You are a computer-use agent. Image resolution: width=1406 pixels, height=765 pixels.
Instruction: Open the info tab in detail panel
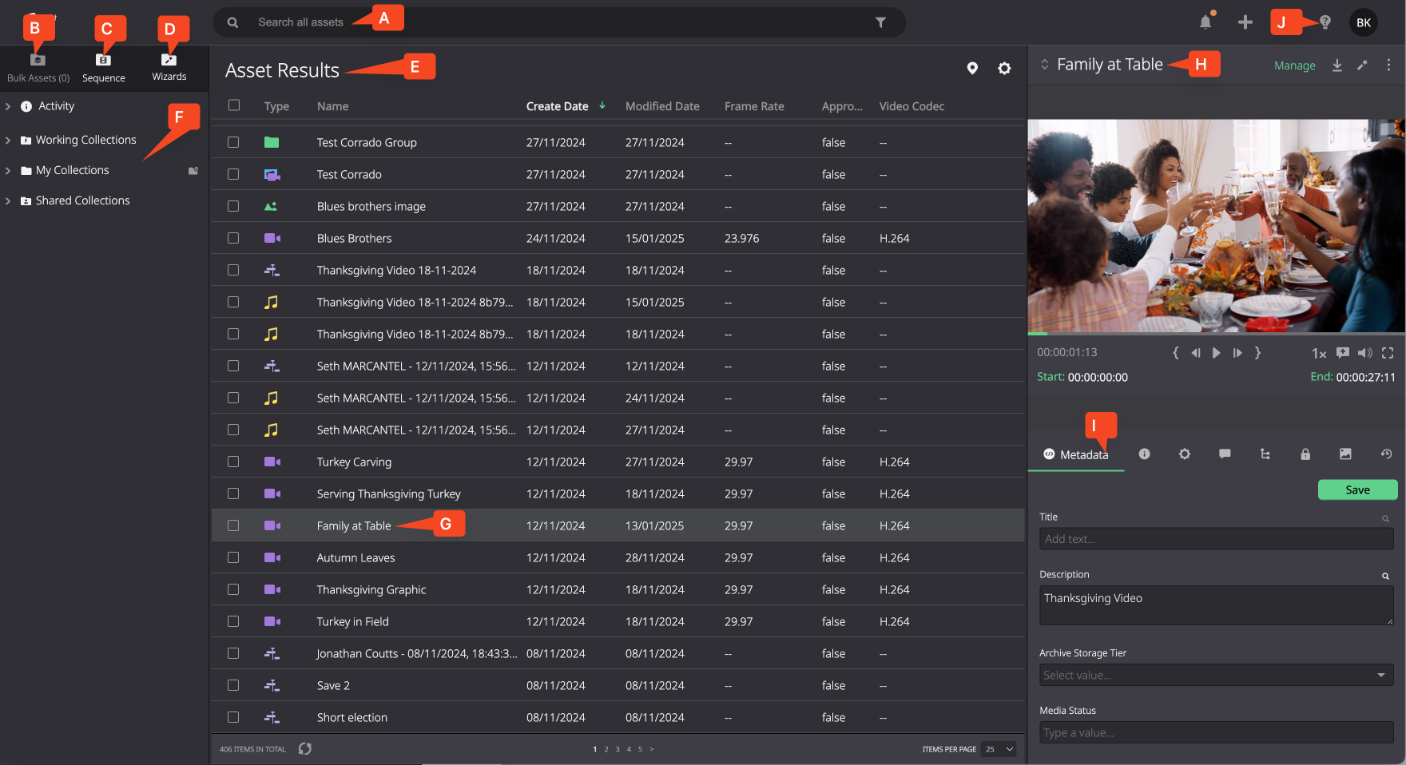(x=1144, y=454)
